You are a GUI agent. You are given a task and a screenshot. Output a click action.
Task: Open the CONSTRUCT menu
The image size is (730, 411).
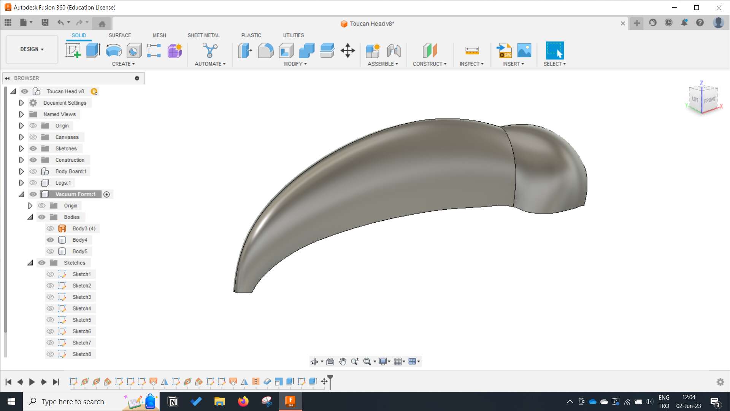430,64
